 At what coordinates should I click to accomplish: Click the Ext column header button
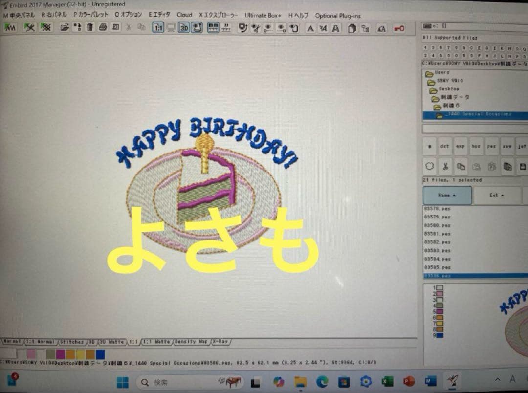(x=496, y=196)
